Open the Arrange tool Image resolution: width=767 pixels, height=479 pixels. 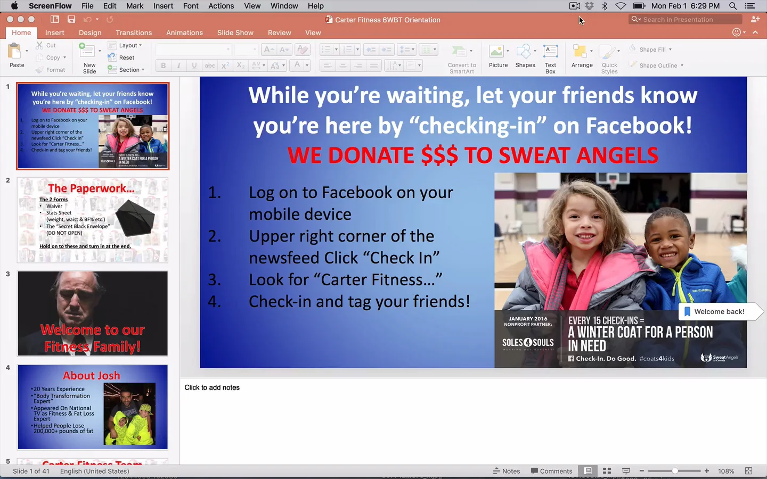579,51
